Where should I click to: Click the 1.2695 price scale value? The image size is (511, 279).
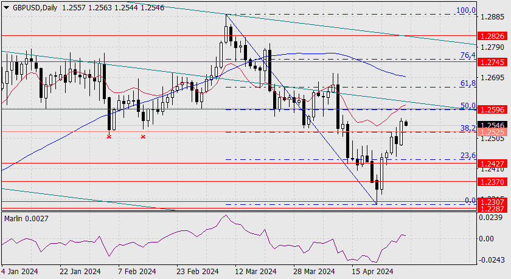coord(492,78)
